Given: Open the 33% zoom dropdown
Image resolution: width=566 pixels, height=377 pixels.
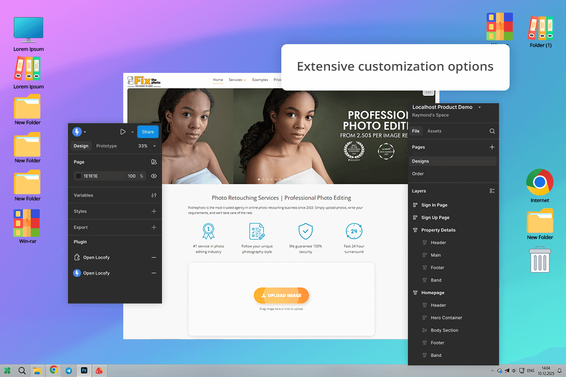Looking at the screenshot, I should (x=155, y=146).
